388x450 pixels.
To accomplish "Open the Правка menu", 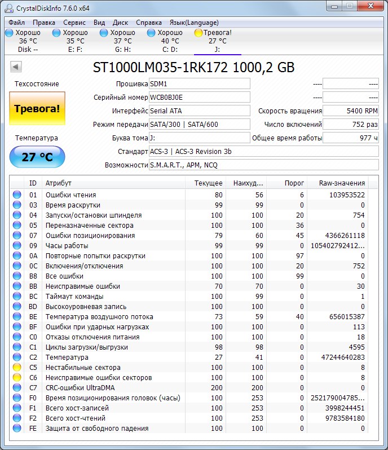I will point(44,23).
